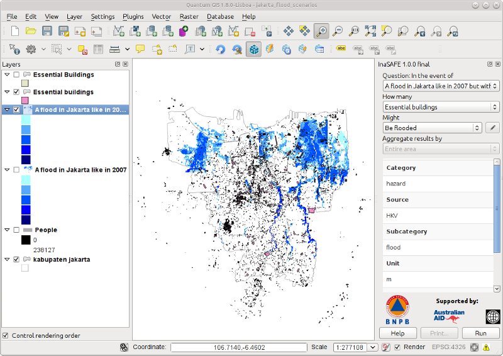This screenshot has height=356, width=503.
Task: Open the Be flooded function dropdown
Action: coord(433,128)
